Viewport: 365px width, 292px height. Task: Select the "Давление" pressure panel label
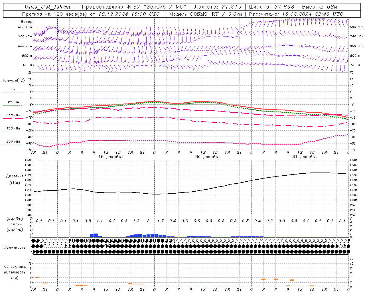point(15,176)
